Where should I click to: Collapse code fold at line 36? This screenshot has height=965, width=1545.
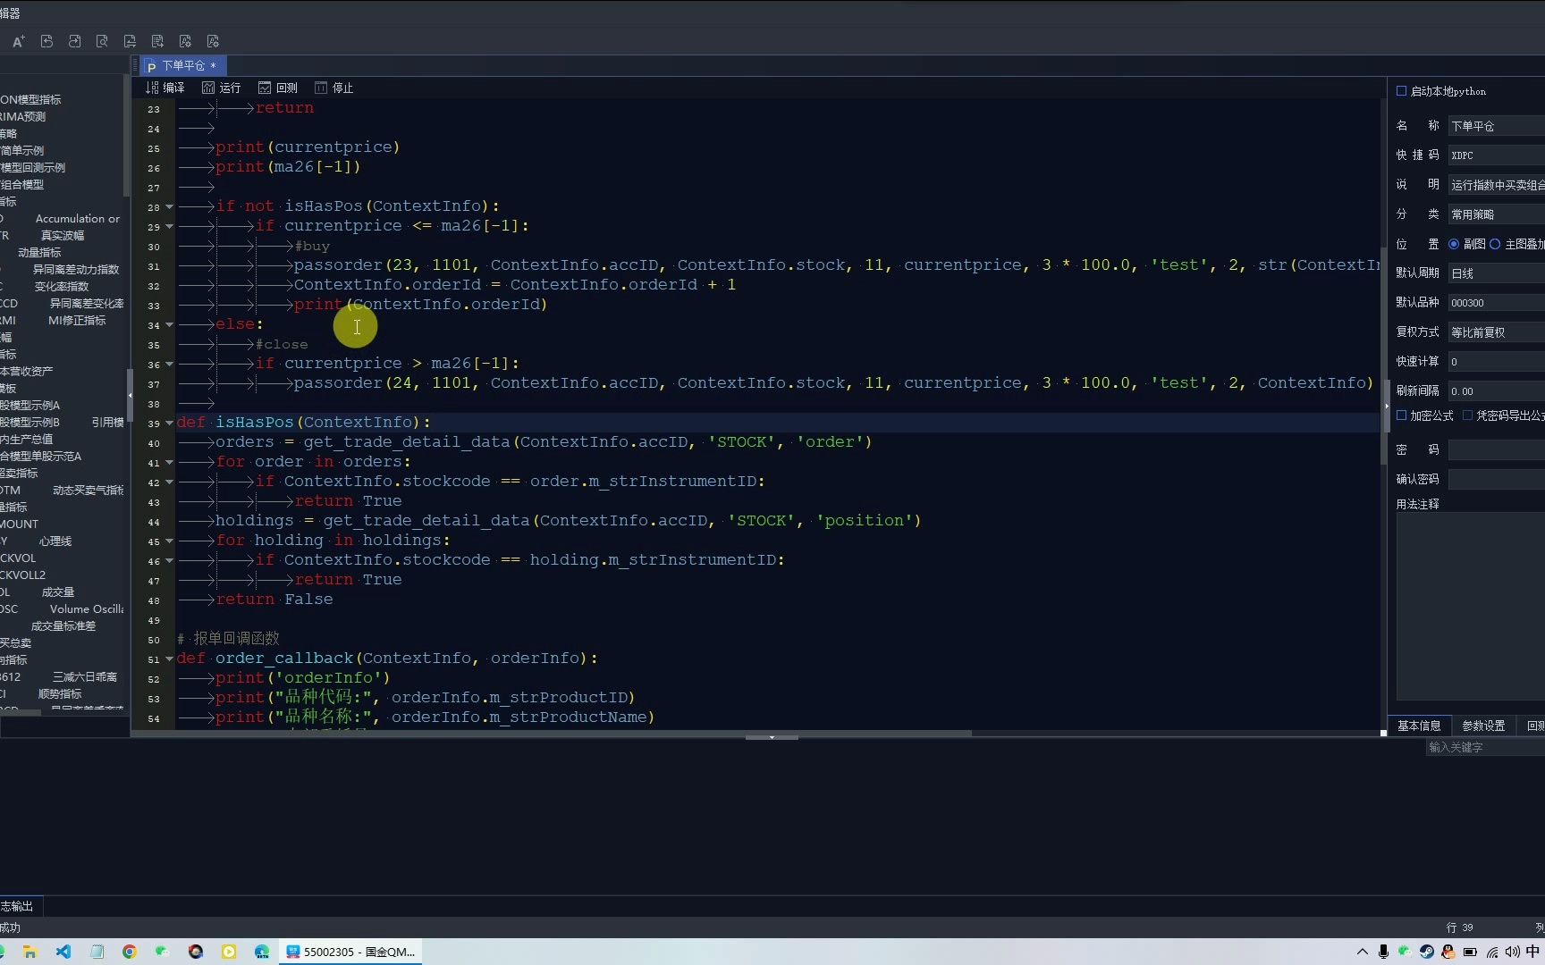[x=169, y=364]
